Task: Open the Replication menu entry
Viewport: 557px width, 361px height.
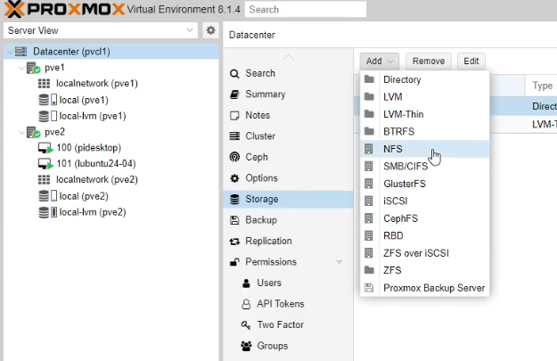Action: (x=288, y=241)
